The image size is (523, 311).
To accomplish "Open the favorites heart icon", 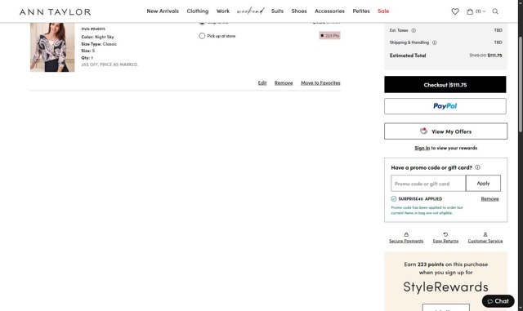I will (x=455, y=11).
